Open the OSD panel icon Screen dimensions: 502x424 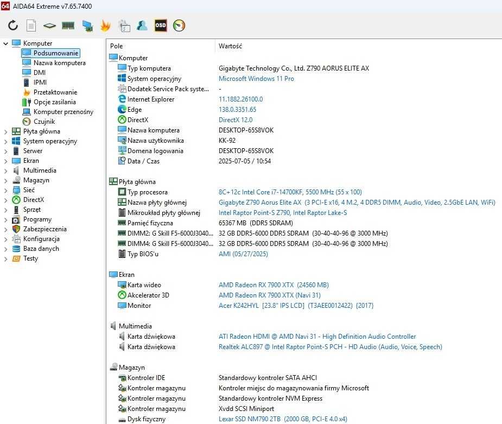(161, 26)
